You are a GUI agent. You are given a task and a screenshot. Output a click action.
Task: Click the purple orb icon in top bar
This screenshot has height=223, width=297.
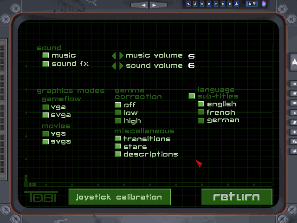tap(264, 4)
